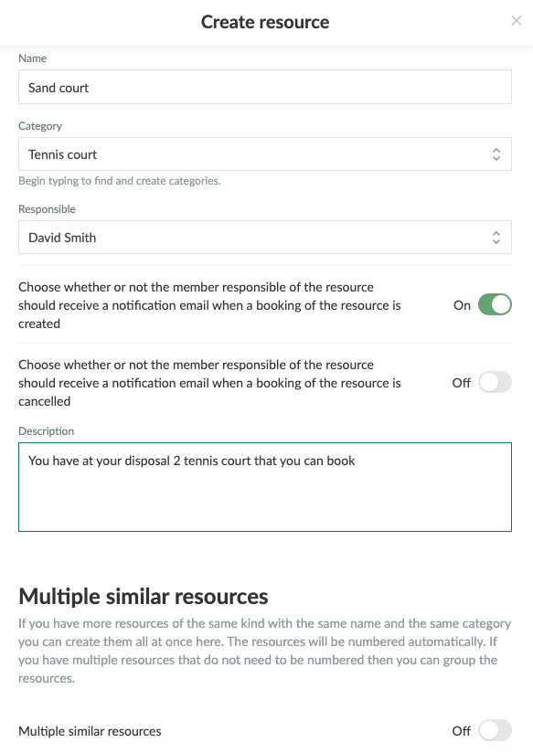
Task: Turn off booking created notification toggle
Action: pos(495,305)
